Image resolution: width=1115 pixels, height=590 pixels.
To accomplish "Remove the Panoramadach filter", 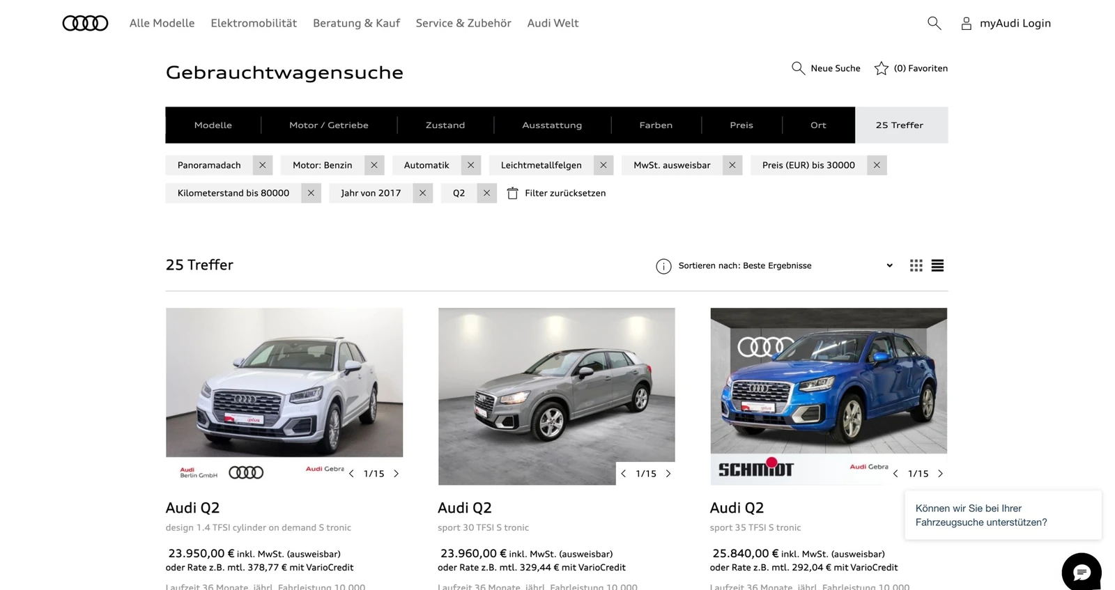I will coord(262,165).
